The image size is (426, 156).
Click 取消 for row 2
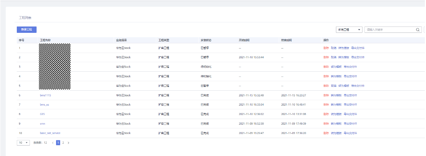click(x=334, y=57)
